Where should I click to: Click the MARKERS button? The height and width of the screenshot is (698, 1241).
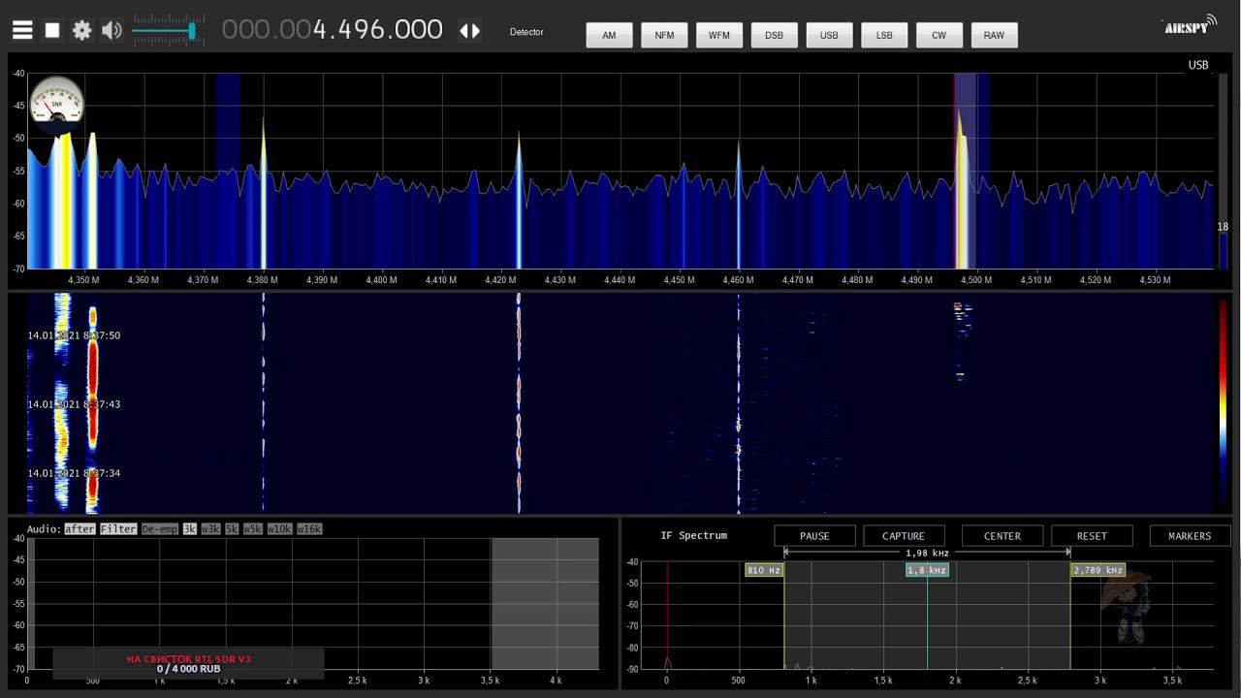click(x=1190, y=536)
